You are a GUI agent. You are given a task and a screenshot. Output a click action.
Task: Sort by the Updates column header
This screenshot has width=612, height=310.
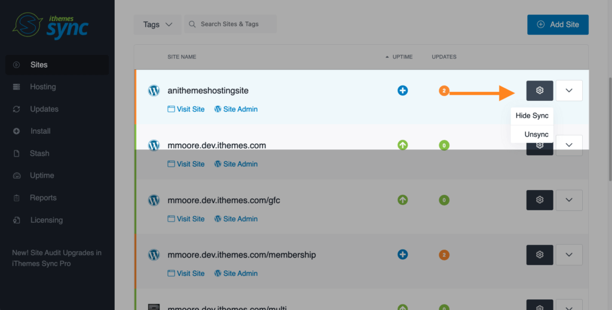coord(444,57)
